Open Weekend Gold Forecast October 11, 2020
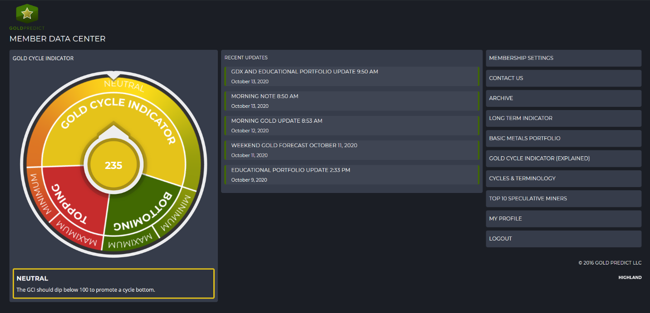 (352, 150)
